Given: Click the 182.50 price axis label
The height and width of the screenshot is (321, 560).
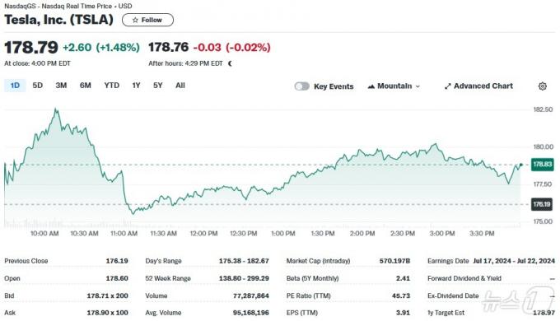Looking at the screenshot, I should pos(543,109).
